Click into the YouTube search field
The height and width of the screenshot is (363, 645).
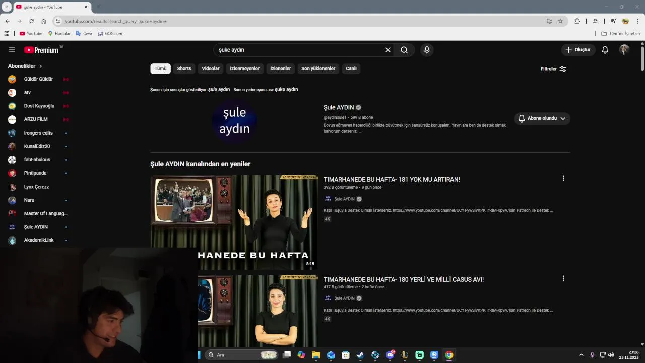click(x=300, y=50)
